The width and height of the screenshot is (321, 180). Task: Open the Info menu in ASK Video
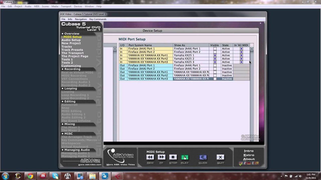tap(70, 19)
